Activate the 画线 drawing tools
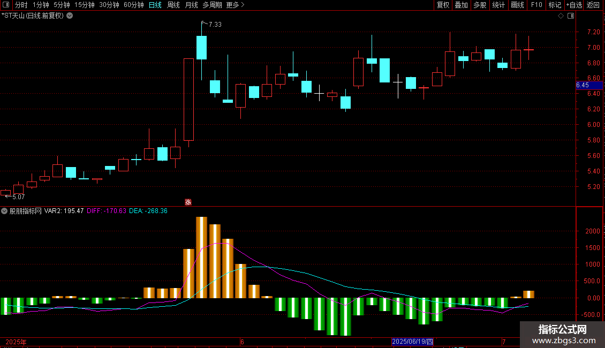The image size is (605, 348). click(517, 5)
